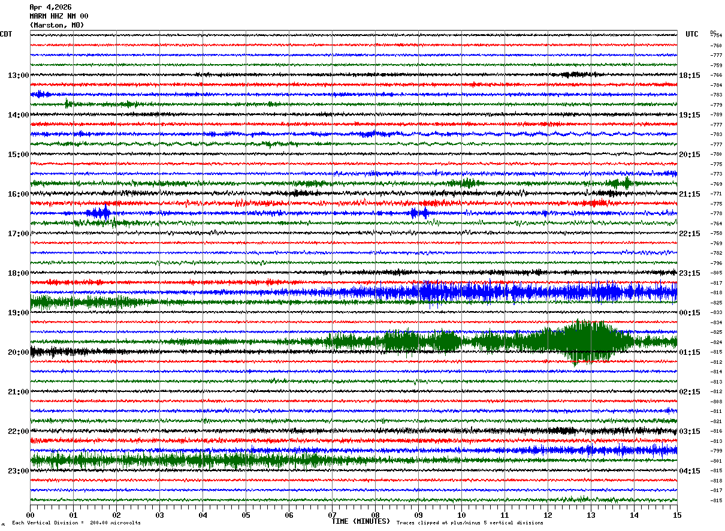Click the 05 minute tick label

point(246,515)
